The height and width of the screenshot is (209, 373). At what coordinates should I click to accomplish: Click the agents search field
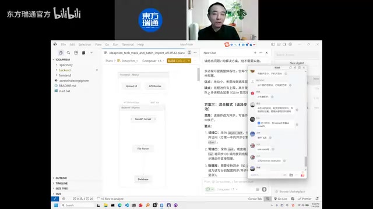297,55
